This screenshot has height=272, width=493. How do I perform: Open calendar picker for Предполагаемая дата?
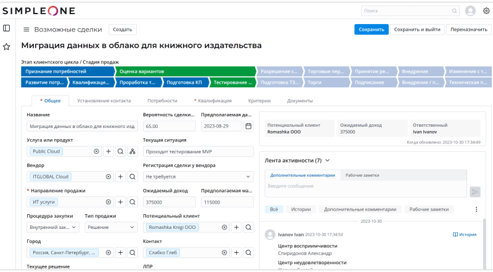[x=248, y=126]
